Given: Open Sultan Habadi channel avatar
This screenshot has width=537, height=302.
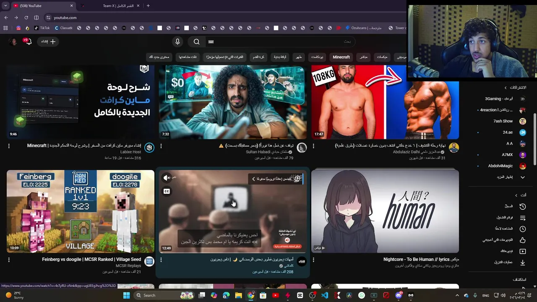Looking at the screenshot, I should pos(302,148).
